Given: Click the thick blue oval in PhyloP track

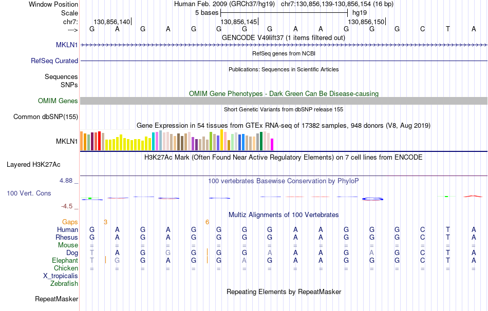Looking at the screenshot, I should pos(372,199).
